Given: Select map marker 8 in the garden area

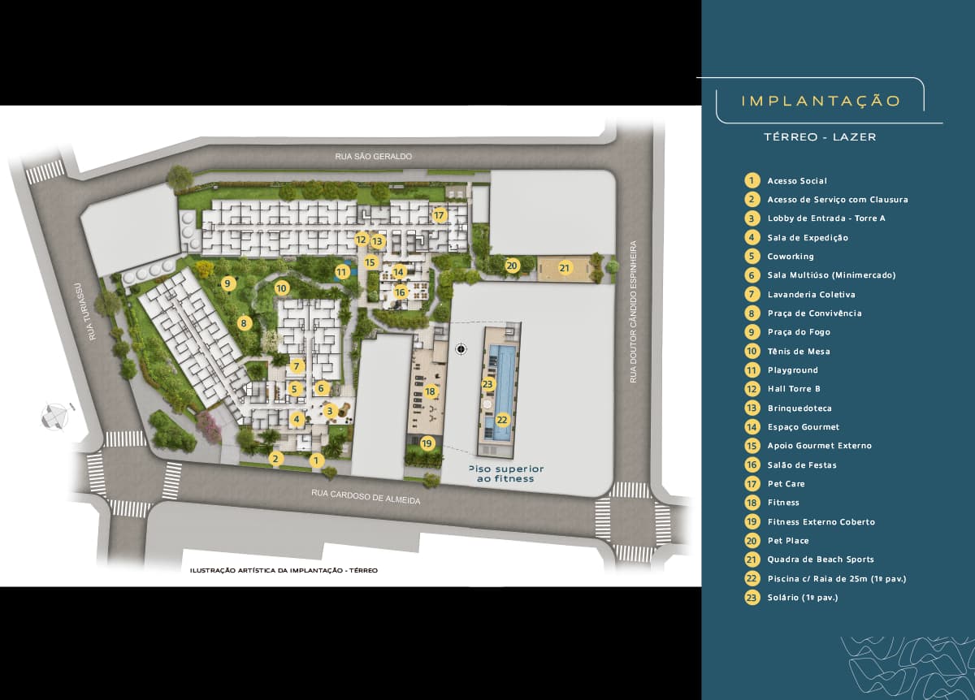Looking at the screenshot, I should click(x=243, y=323).
